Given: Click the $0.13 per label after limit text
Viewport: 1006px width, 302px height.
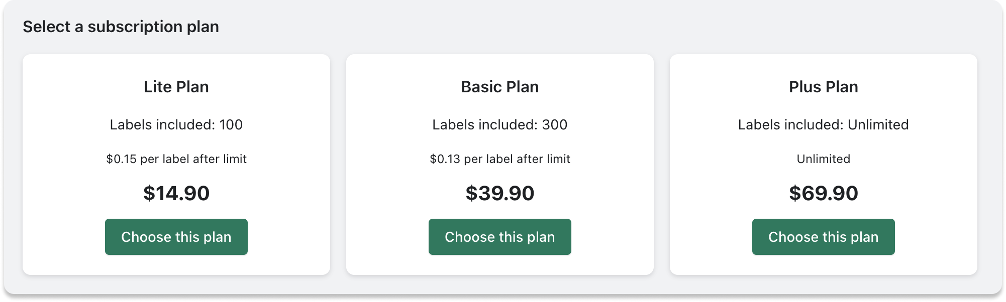Looking at the screenshot, I should [x=499, y=159].
